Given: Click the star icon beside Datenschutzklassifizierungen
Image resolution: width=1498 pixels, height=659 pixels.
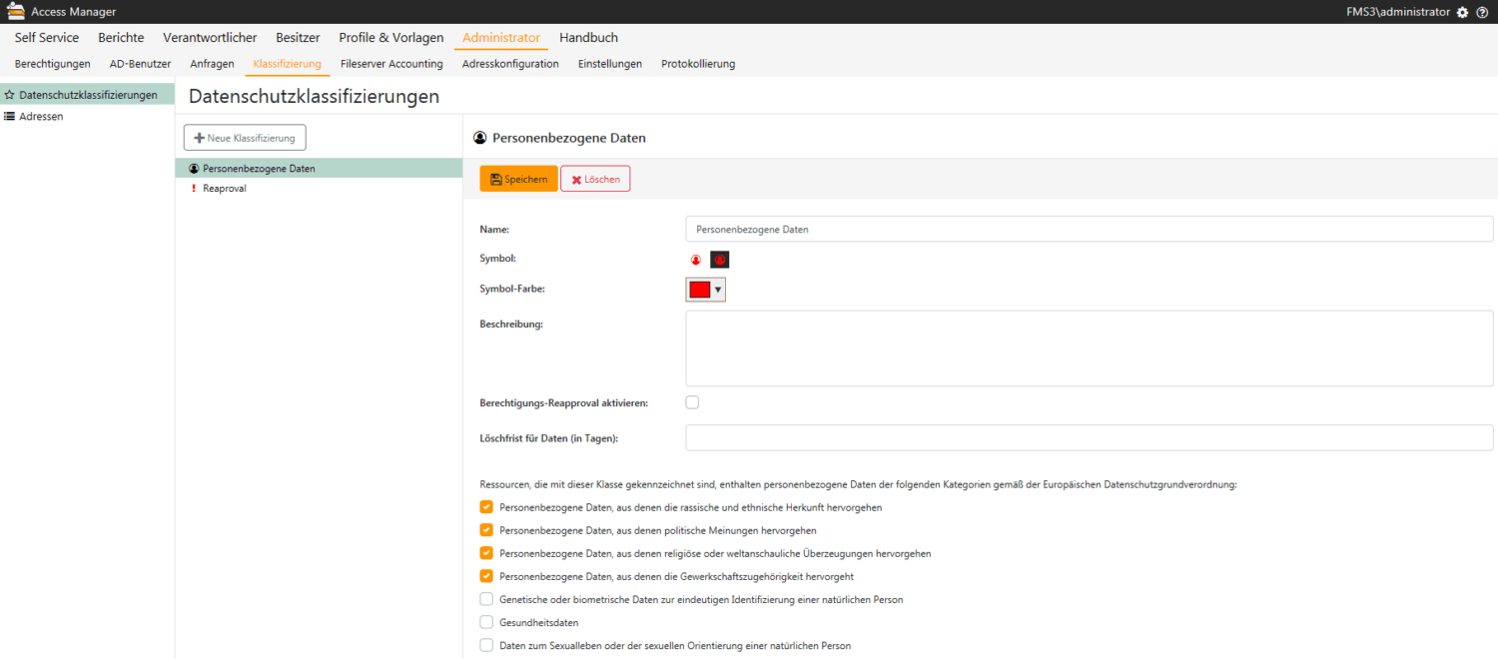Looking at the screenshot, I should [9, 95].
